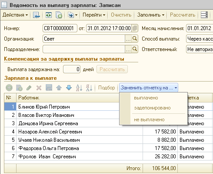213x174 pixels.
Task: Open calendar picker next to date field
Action: click(135, 28)
